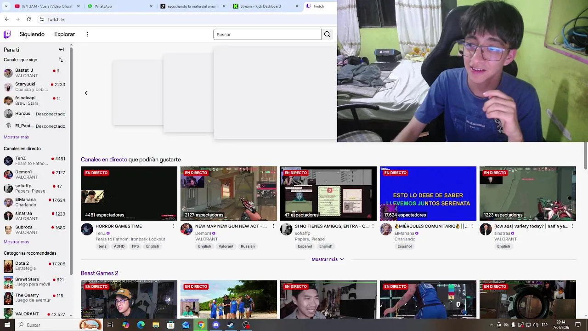Open Task View on the taskbar

110,325
